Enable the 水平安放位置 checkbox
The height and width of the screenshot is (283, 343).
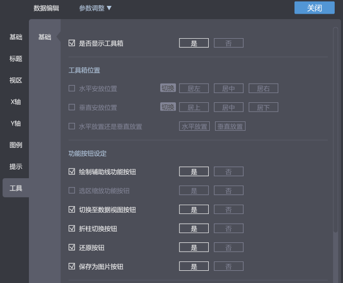pos(72,88)
